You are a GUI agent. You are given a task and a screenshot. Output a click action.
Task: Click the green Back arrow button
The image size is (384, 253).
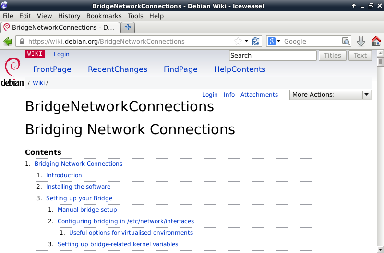(8, 41)
